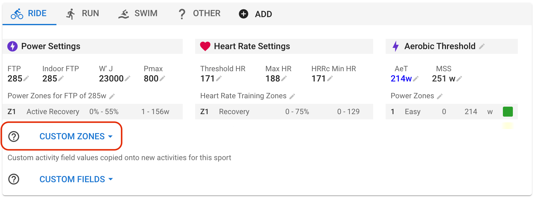Click the blue 214w AeT value
This screenshot has height=199, width=535.
(401, 79)
